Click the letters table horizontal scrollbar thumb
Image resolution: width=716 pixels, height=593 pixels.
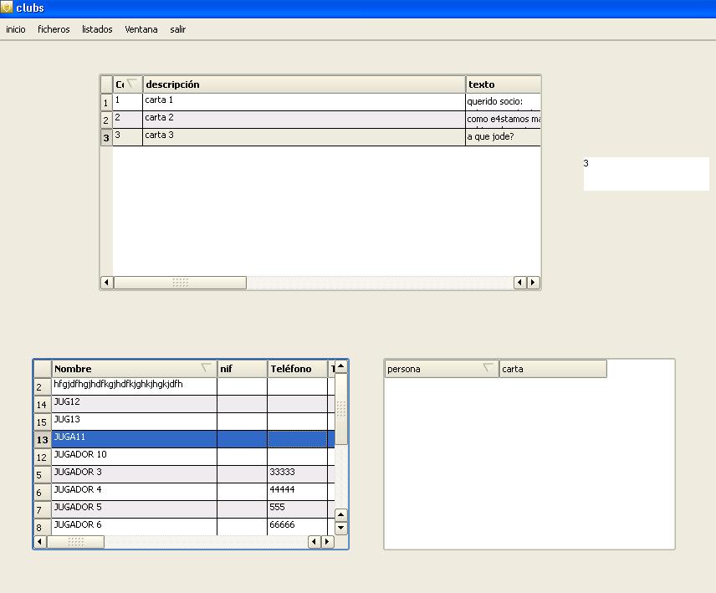tap(180, 283)
